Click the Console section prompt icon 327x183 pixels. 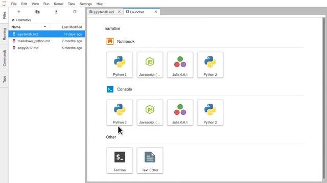coord(110,89)
